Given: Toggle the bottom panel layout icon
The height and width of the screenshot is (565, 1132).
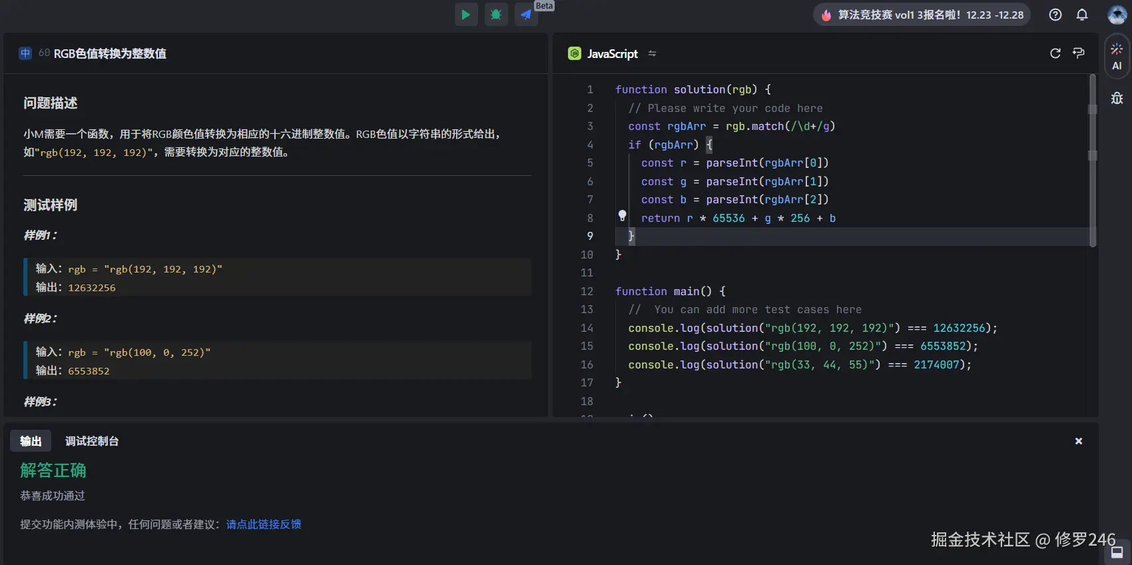Looking at the screenshot, I should tap(1117, 552).
